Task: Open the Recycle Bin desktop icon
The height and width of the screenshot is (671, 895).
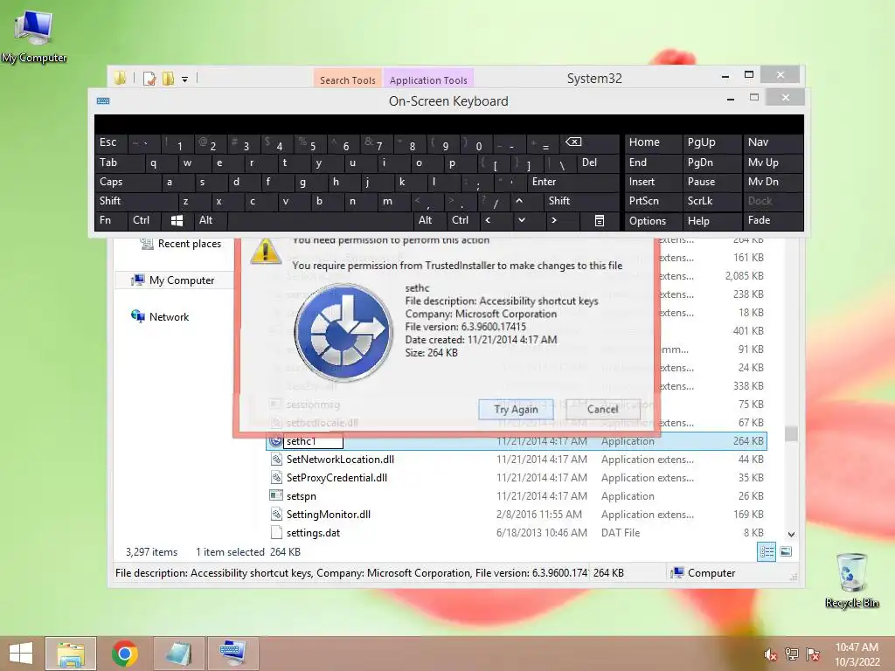Action: [851, 580]
